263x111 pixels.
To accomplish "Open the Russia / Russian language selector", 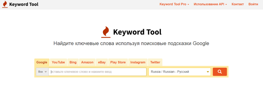I will click(180, 72).
